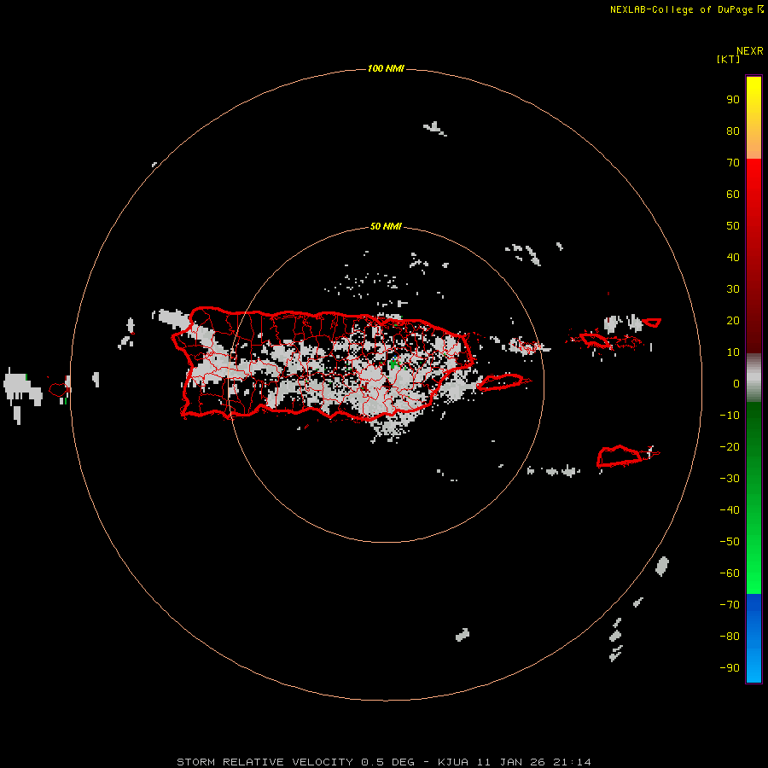
Task: Click the -40 value on the velocity scale
Action: 730,510
